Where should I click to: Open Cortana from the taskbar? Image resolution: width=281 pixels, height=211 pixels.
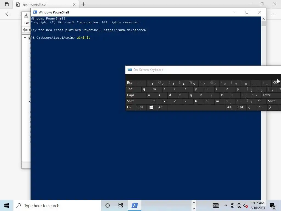pos(108,206)
